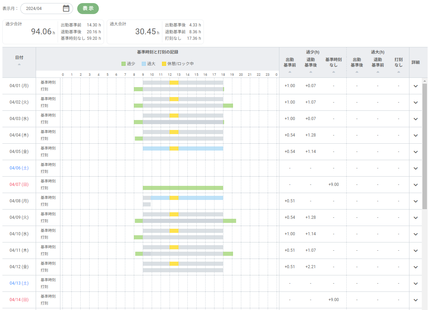Expand details for 04/07 (日)
This screenshot has height=310, width=429.
click(416, 185)
